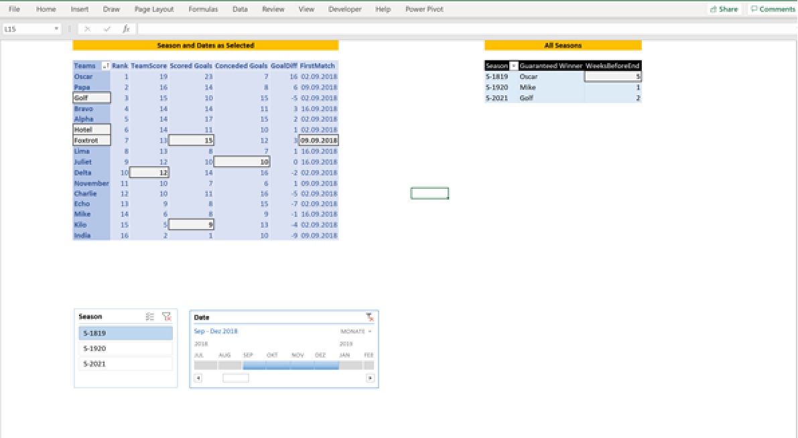Click inside the formula bar field
Screen dimensions: 798x438
coord(467,29)
